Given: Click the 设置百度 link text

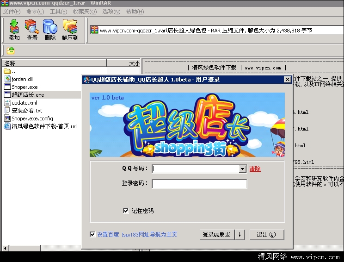Looking at the screenshot, I should point(108,235).
